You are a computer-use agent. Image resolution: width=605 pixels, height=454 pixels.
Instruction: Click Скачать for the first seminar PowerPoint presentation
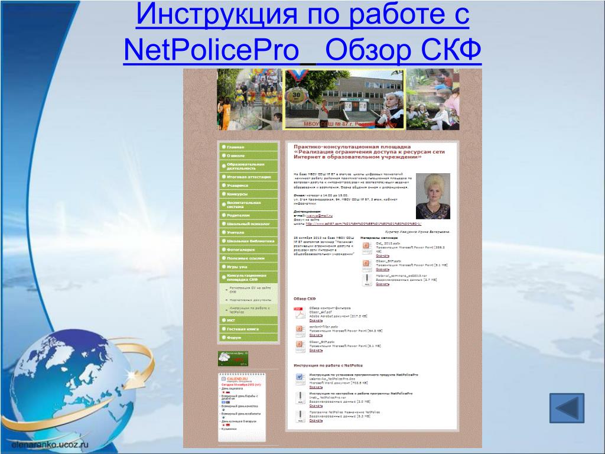point(382,255)
